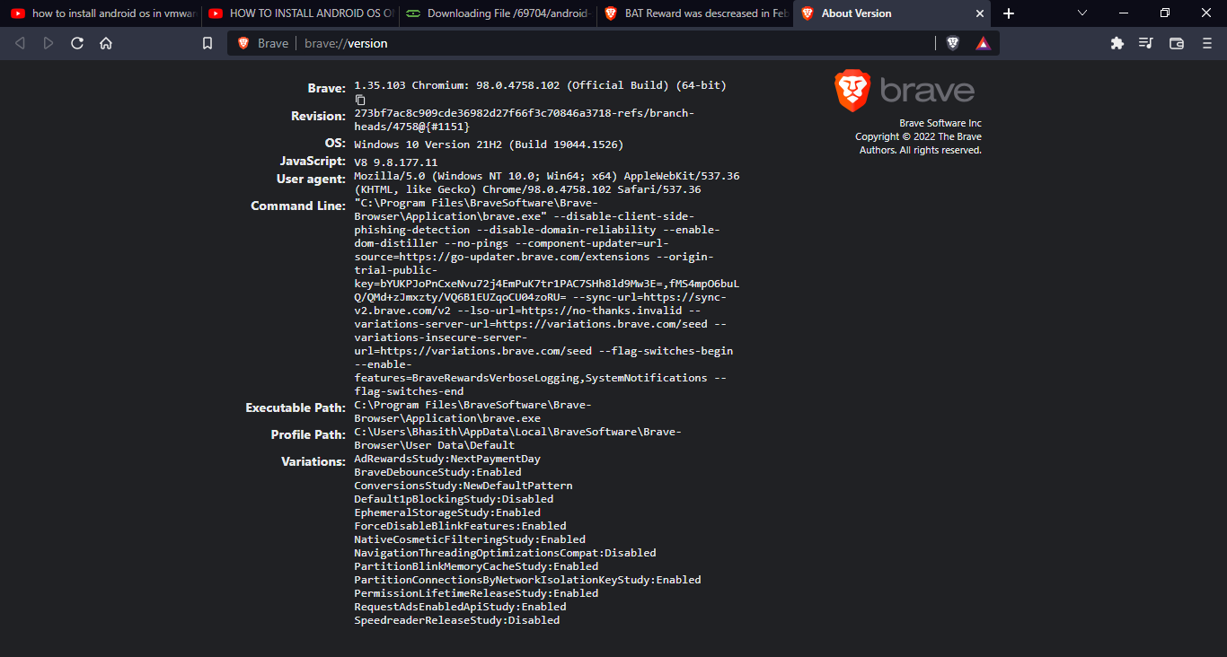Click 'NativeCosmeticFilteringStudy:Enabled' variation
Screen dimensions: 1227x657
click(470, 539)
